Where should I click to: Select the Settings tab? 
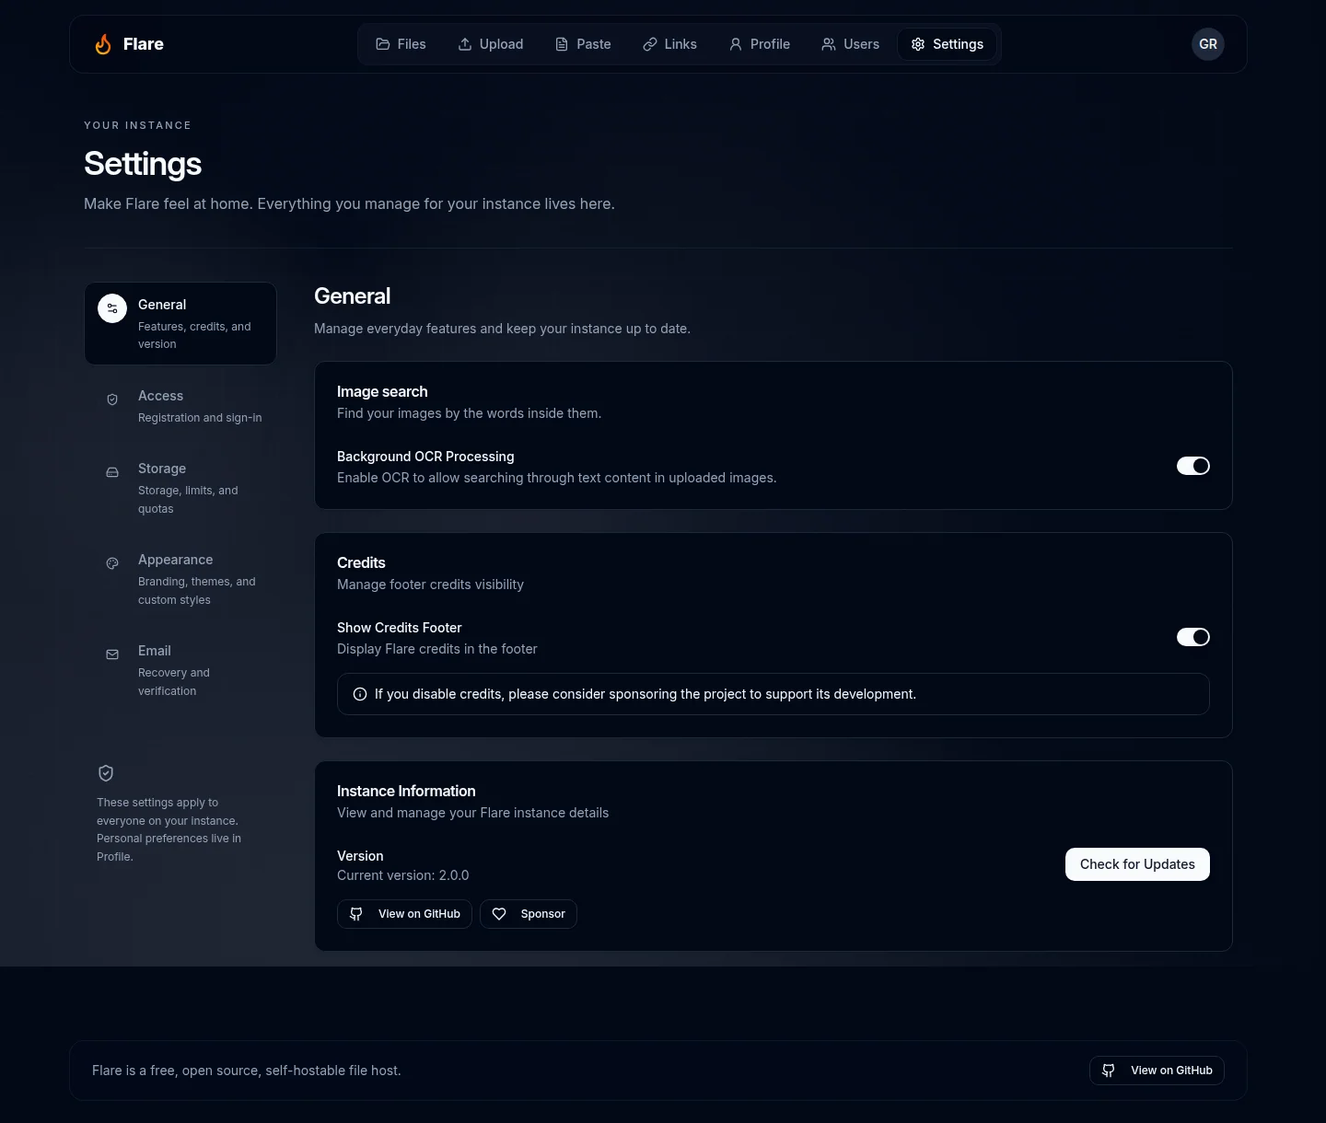pos(948,44)
